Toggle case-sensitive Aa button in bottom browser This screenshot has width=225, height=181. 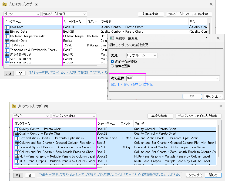(x=18, y=175)
